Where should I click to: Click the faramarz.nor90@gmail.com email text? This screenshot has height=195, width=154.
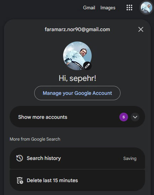77,30
